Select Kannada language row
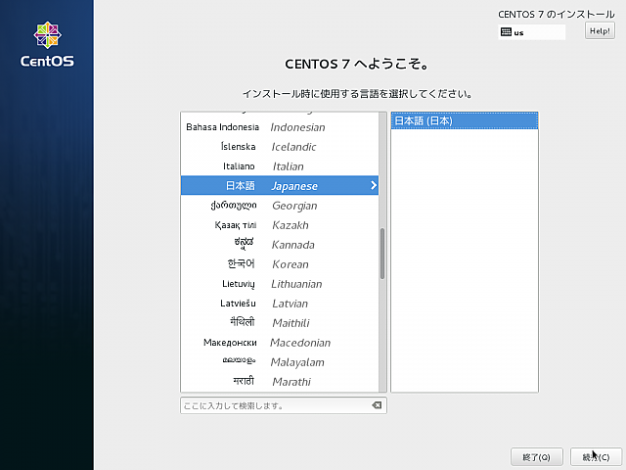This screenshot has height=470, width=626. pos(280,245)
